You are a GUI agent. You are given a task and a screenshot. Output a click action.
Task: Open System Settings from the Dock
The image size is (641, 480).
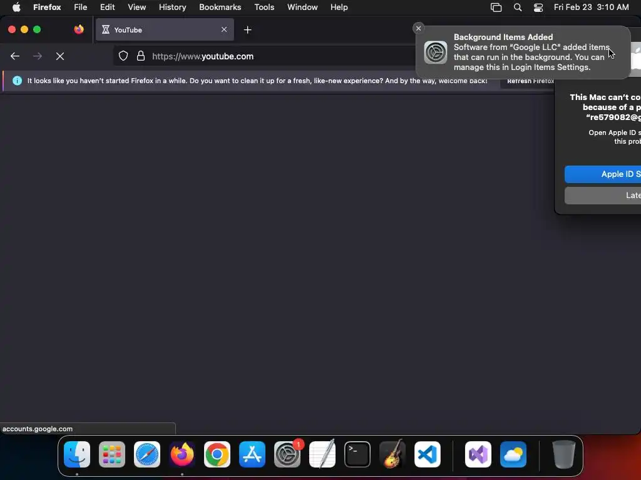click(x=287, y=454)
